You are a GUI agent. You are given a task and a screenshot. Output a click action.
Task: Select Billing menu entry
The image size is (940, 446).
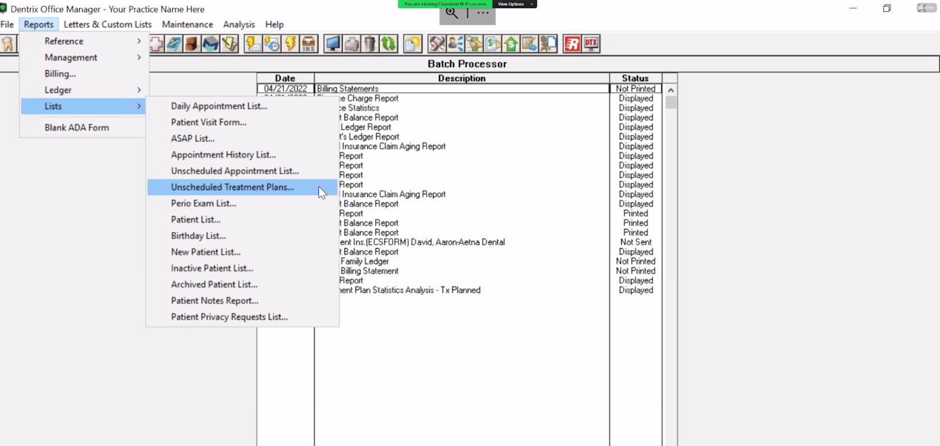[x=85, y=74]
